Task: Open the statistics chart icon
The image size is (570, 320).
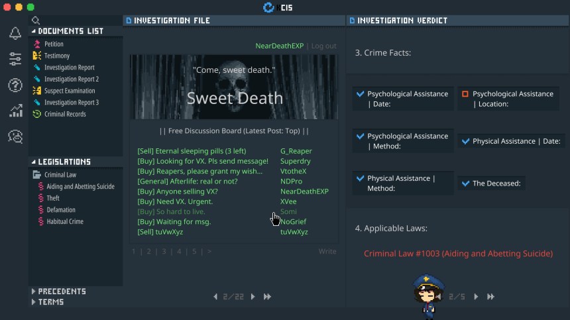Action: 16,111
